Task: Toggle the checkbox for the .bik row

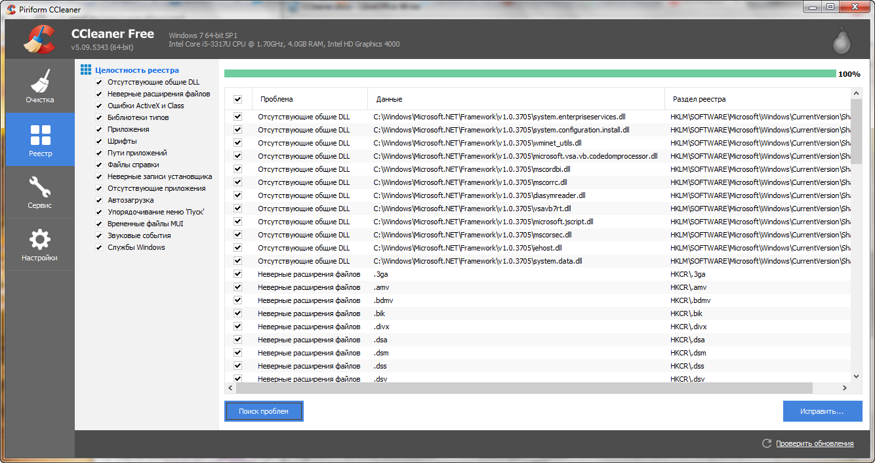Action: pos(237,313)
